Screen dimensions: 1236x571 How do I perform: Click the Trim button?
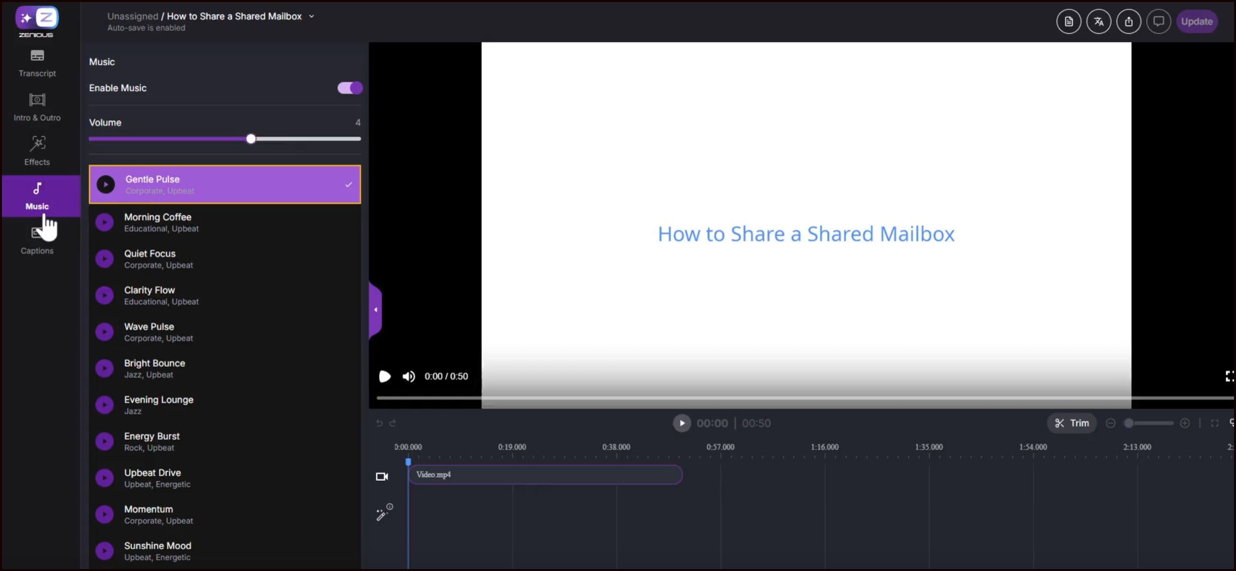click(x=1072, y=423)
